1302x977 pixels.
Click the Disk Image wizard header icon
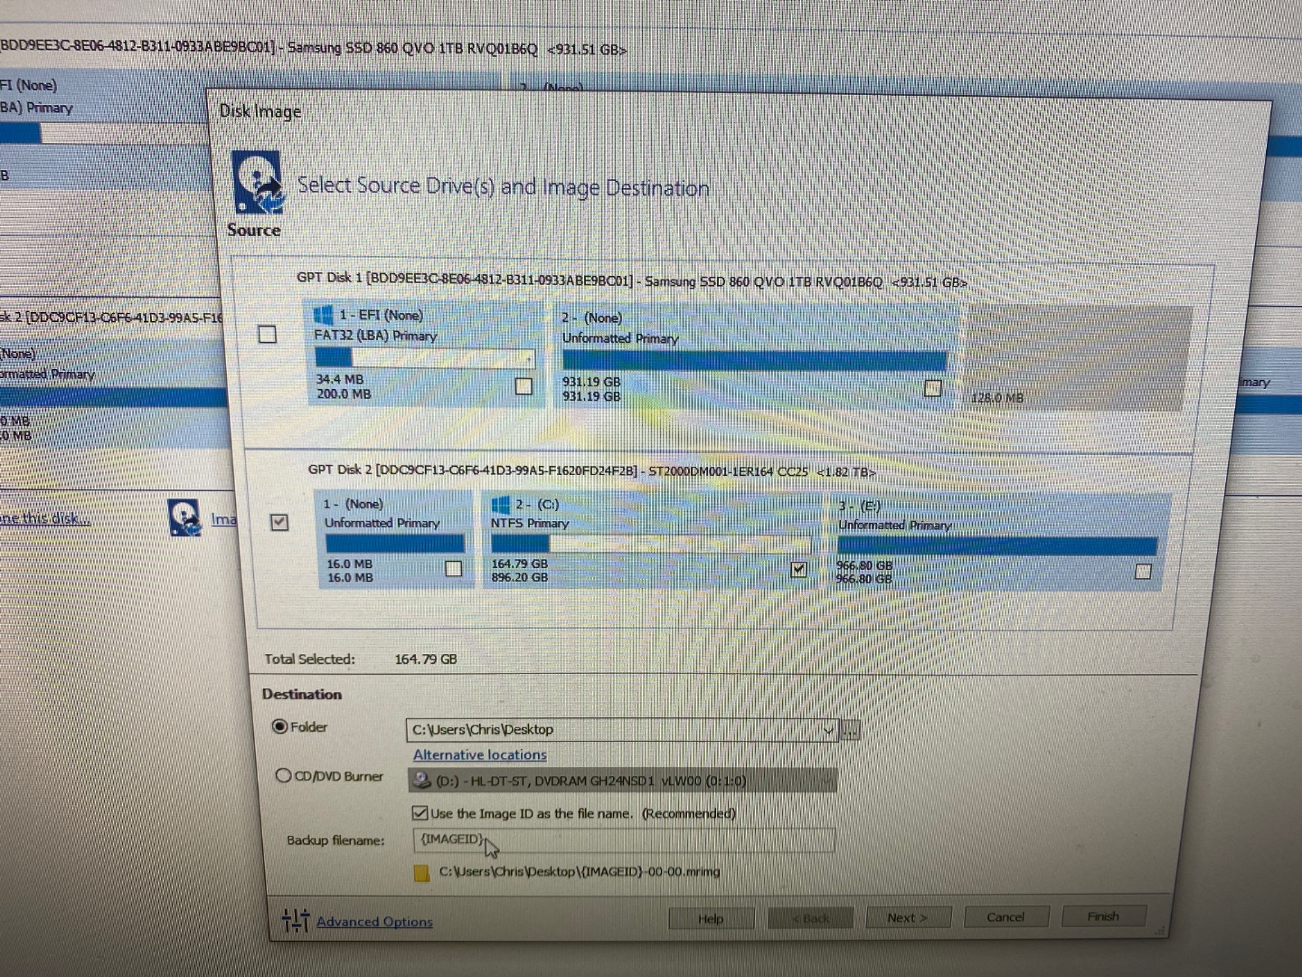click(257, 182)
